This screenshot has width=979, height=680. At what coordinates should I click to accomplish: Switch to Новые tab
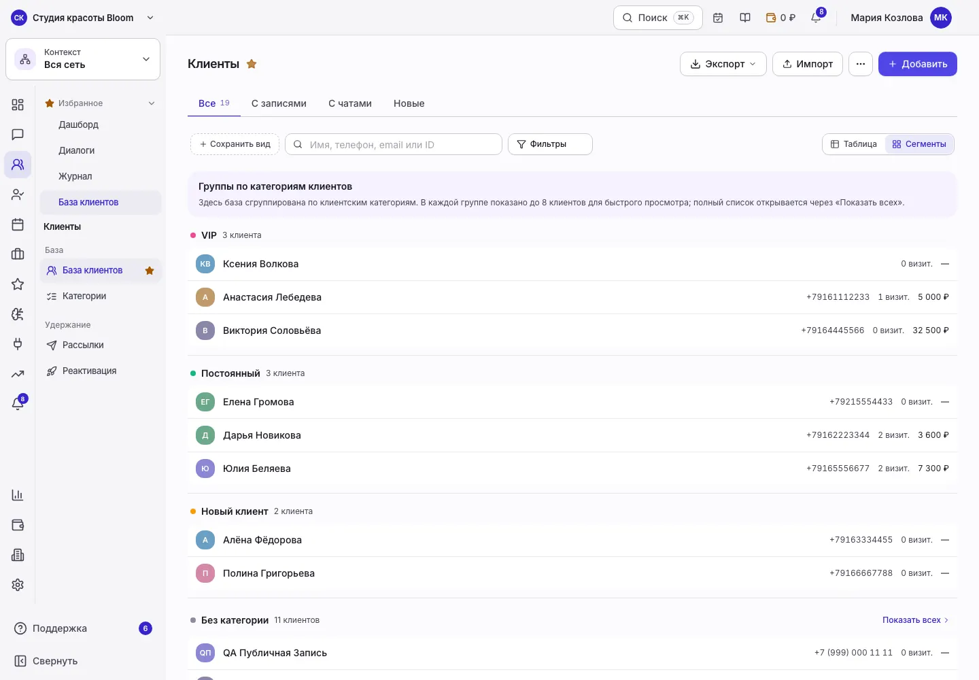tap(409, 103)
